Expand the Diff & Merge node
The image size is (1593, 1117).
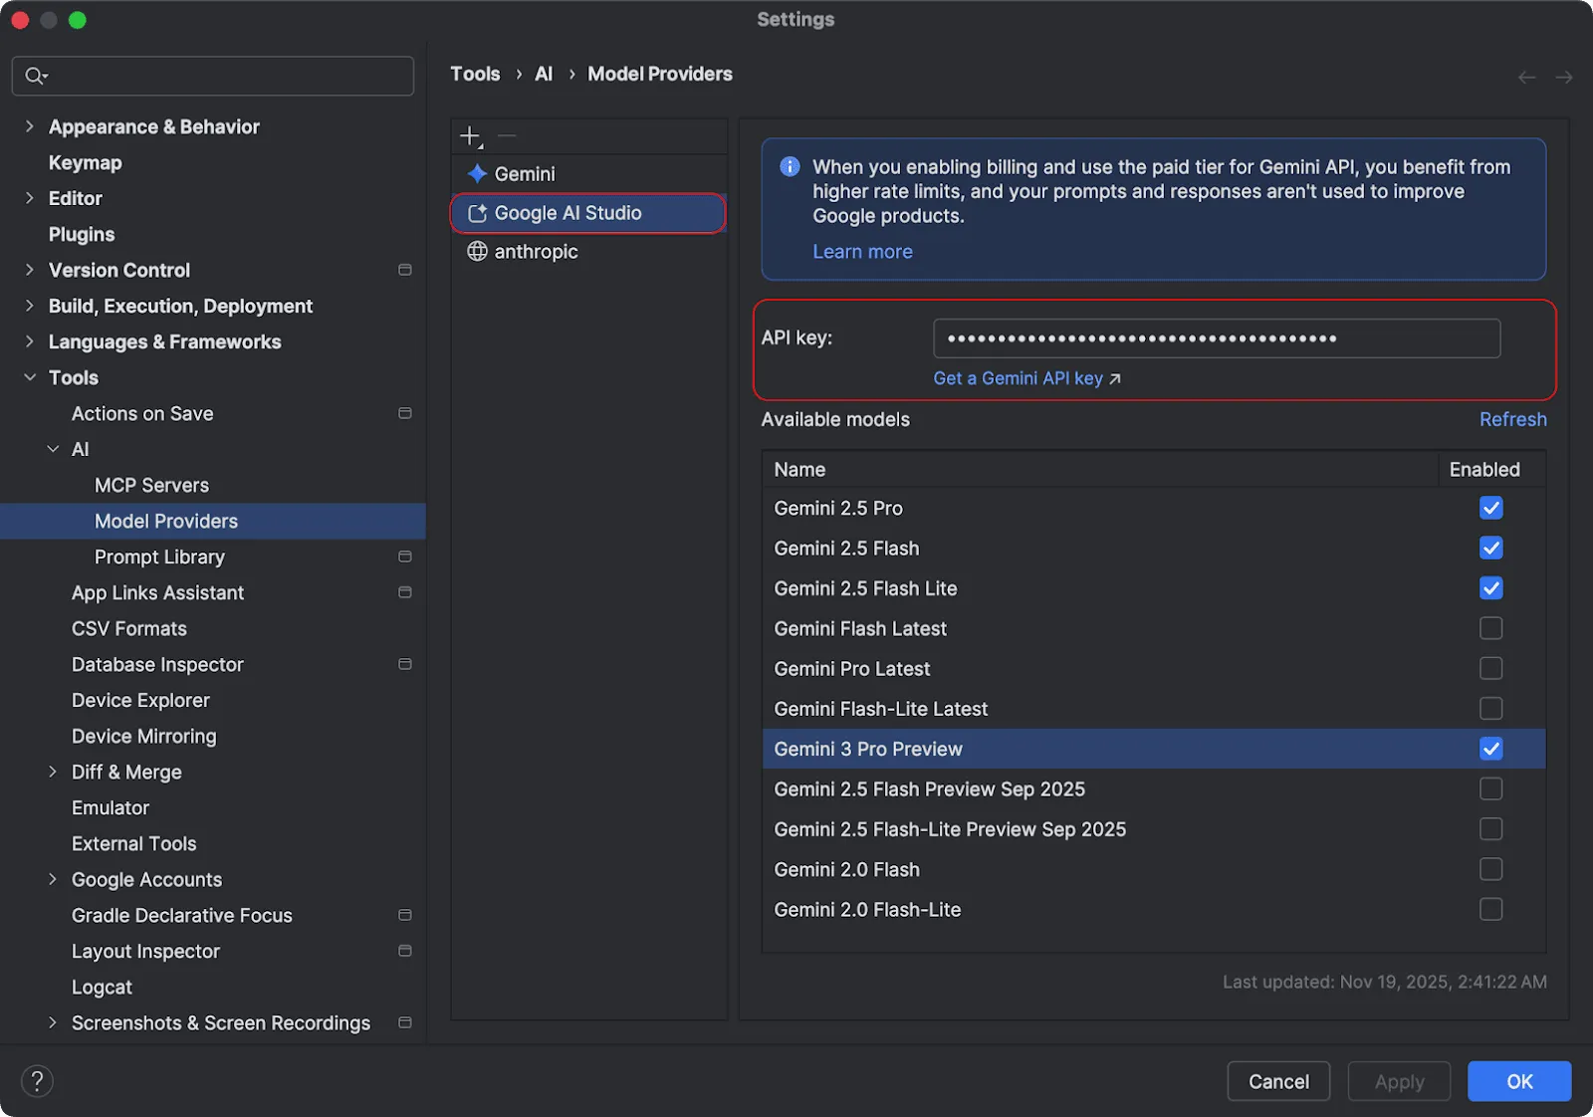point(53,773)
